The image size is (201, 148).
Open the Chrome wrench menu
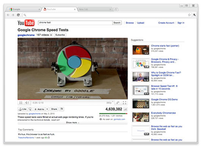(x=194, y=15)
